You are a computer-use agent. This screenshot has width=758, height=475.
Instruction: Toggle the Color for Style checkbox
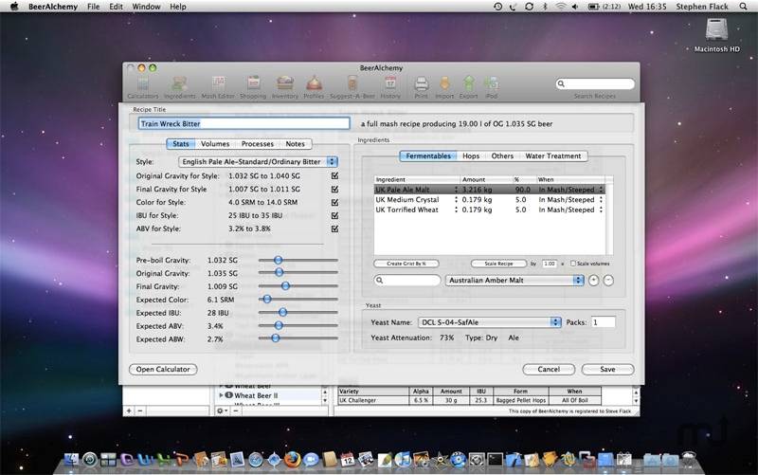click(334, 202)
